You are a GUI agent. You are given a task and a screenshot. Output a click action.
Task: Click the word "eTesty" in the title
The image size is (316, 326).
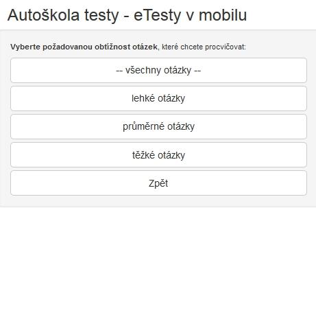pyautogui.click(x=157, y=16)
